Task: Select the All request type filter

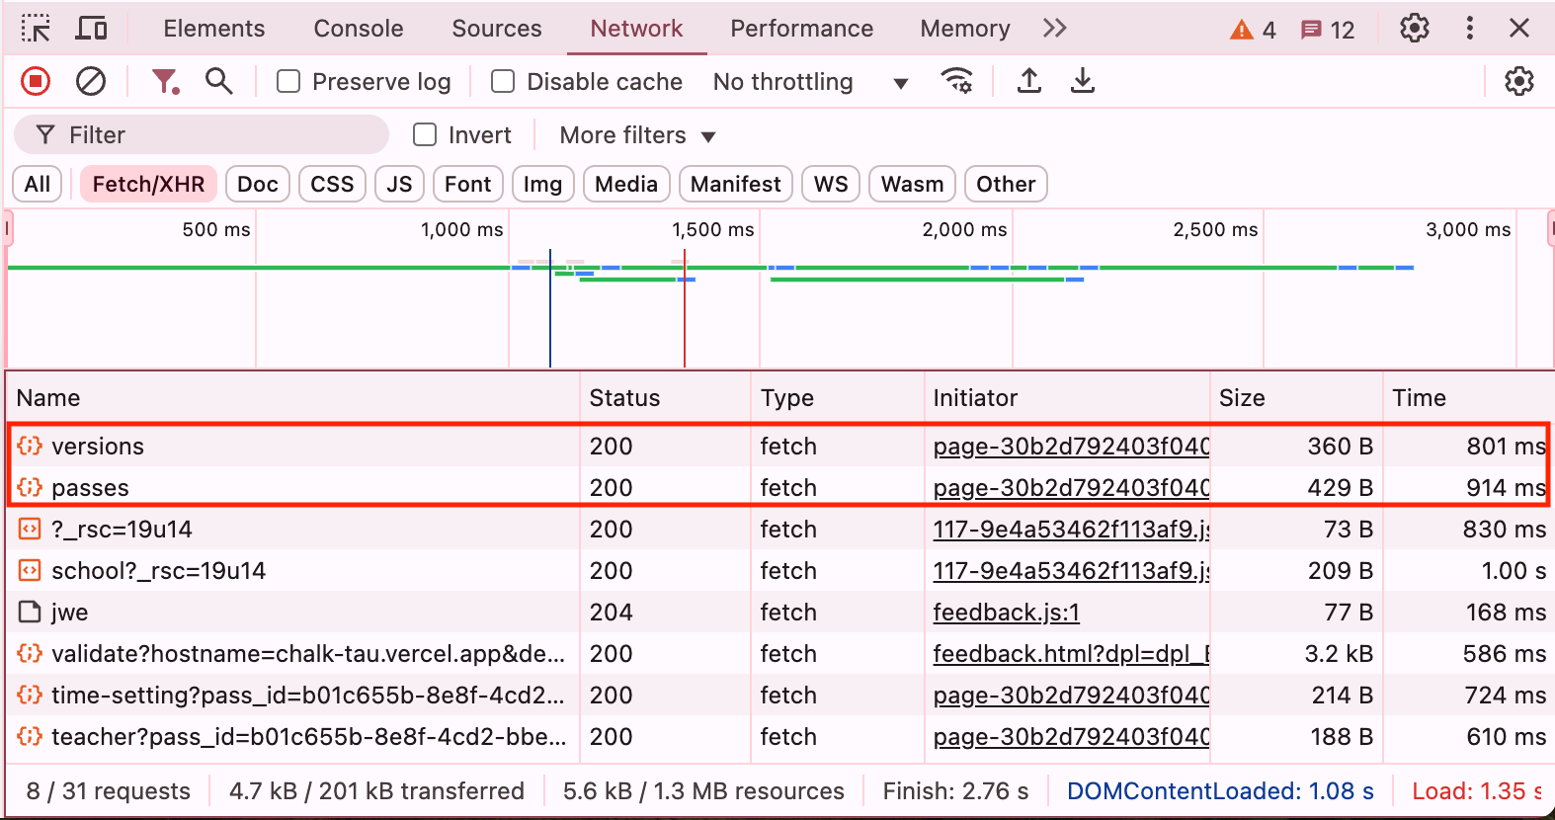Action: 38,184
